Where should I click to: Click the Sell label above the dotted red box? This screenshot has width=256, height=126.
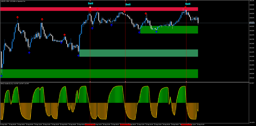91,3
